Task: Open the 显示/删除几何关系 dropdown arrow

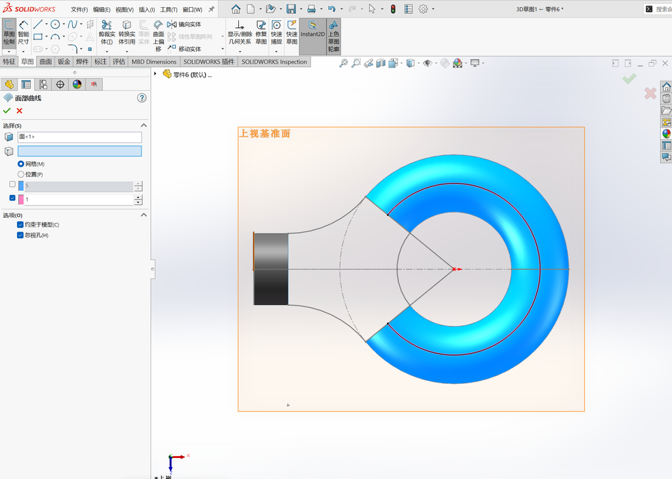Action: coord(240,51)
